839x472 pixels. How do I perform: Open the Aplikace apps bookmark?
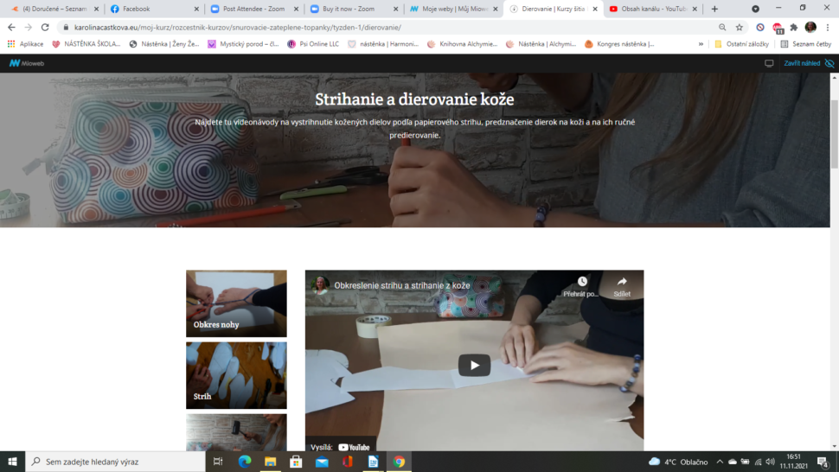(25, 44)
